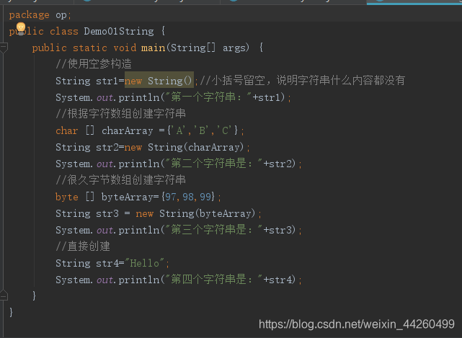Click the "Hello" string literal
462x338 pixels.
(145, 263)
